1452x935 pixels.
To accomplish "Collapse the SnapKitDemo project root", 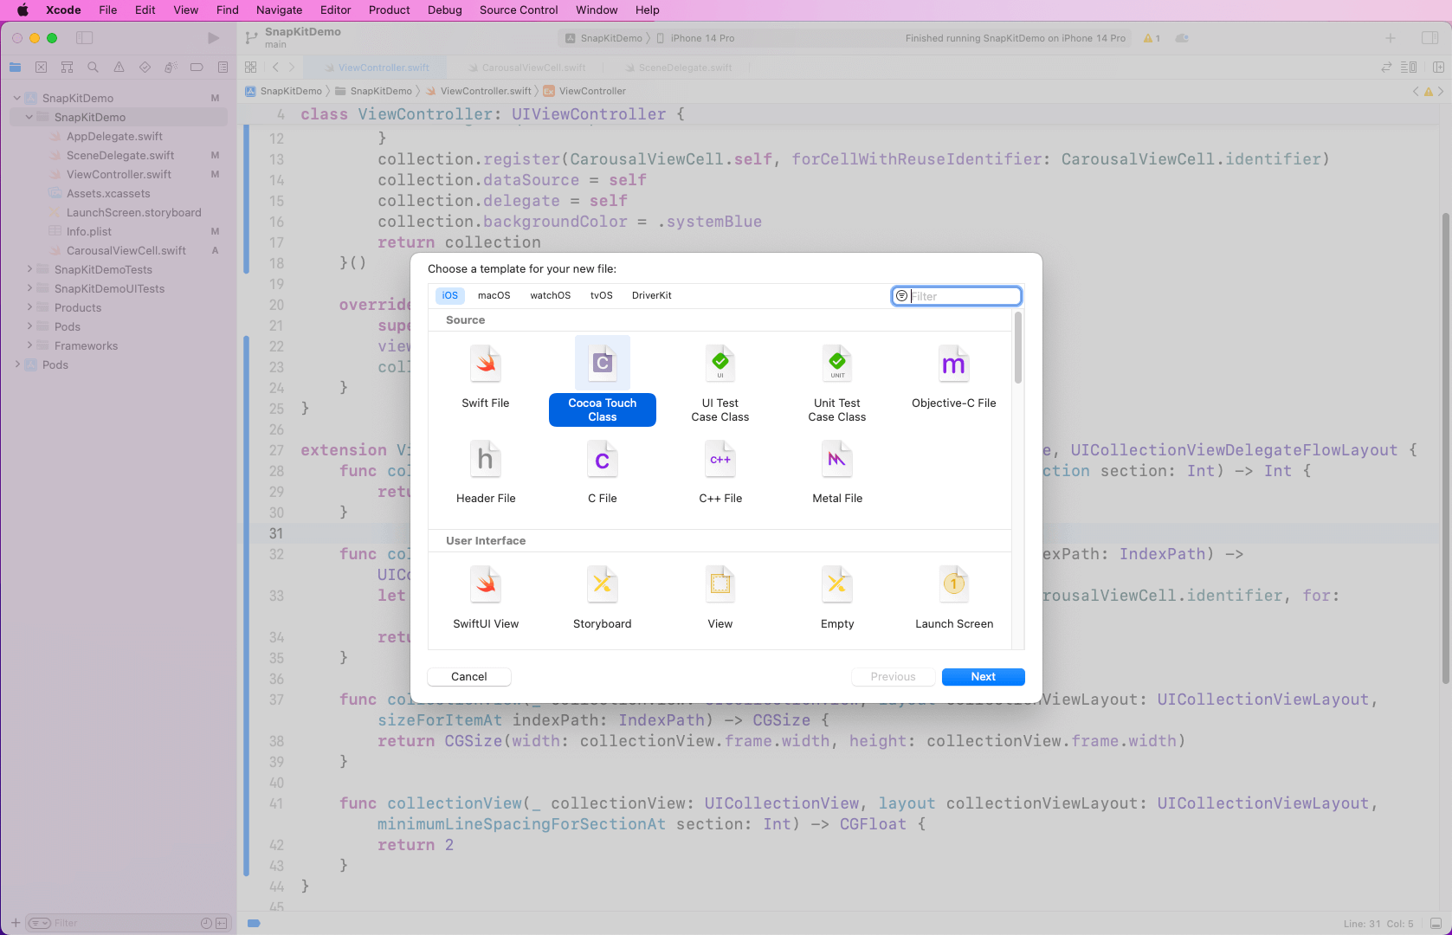I will (17, 98).
